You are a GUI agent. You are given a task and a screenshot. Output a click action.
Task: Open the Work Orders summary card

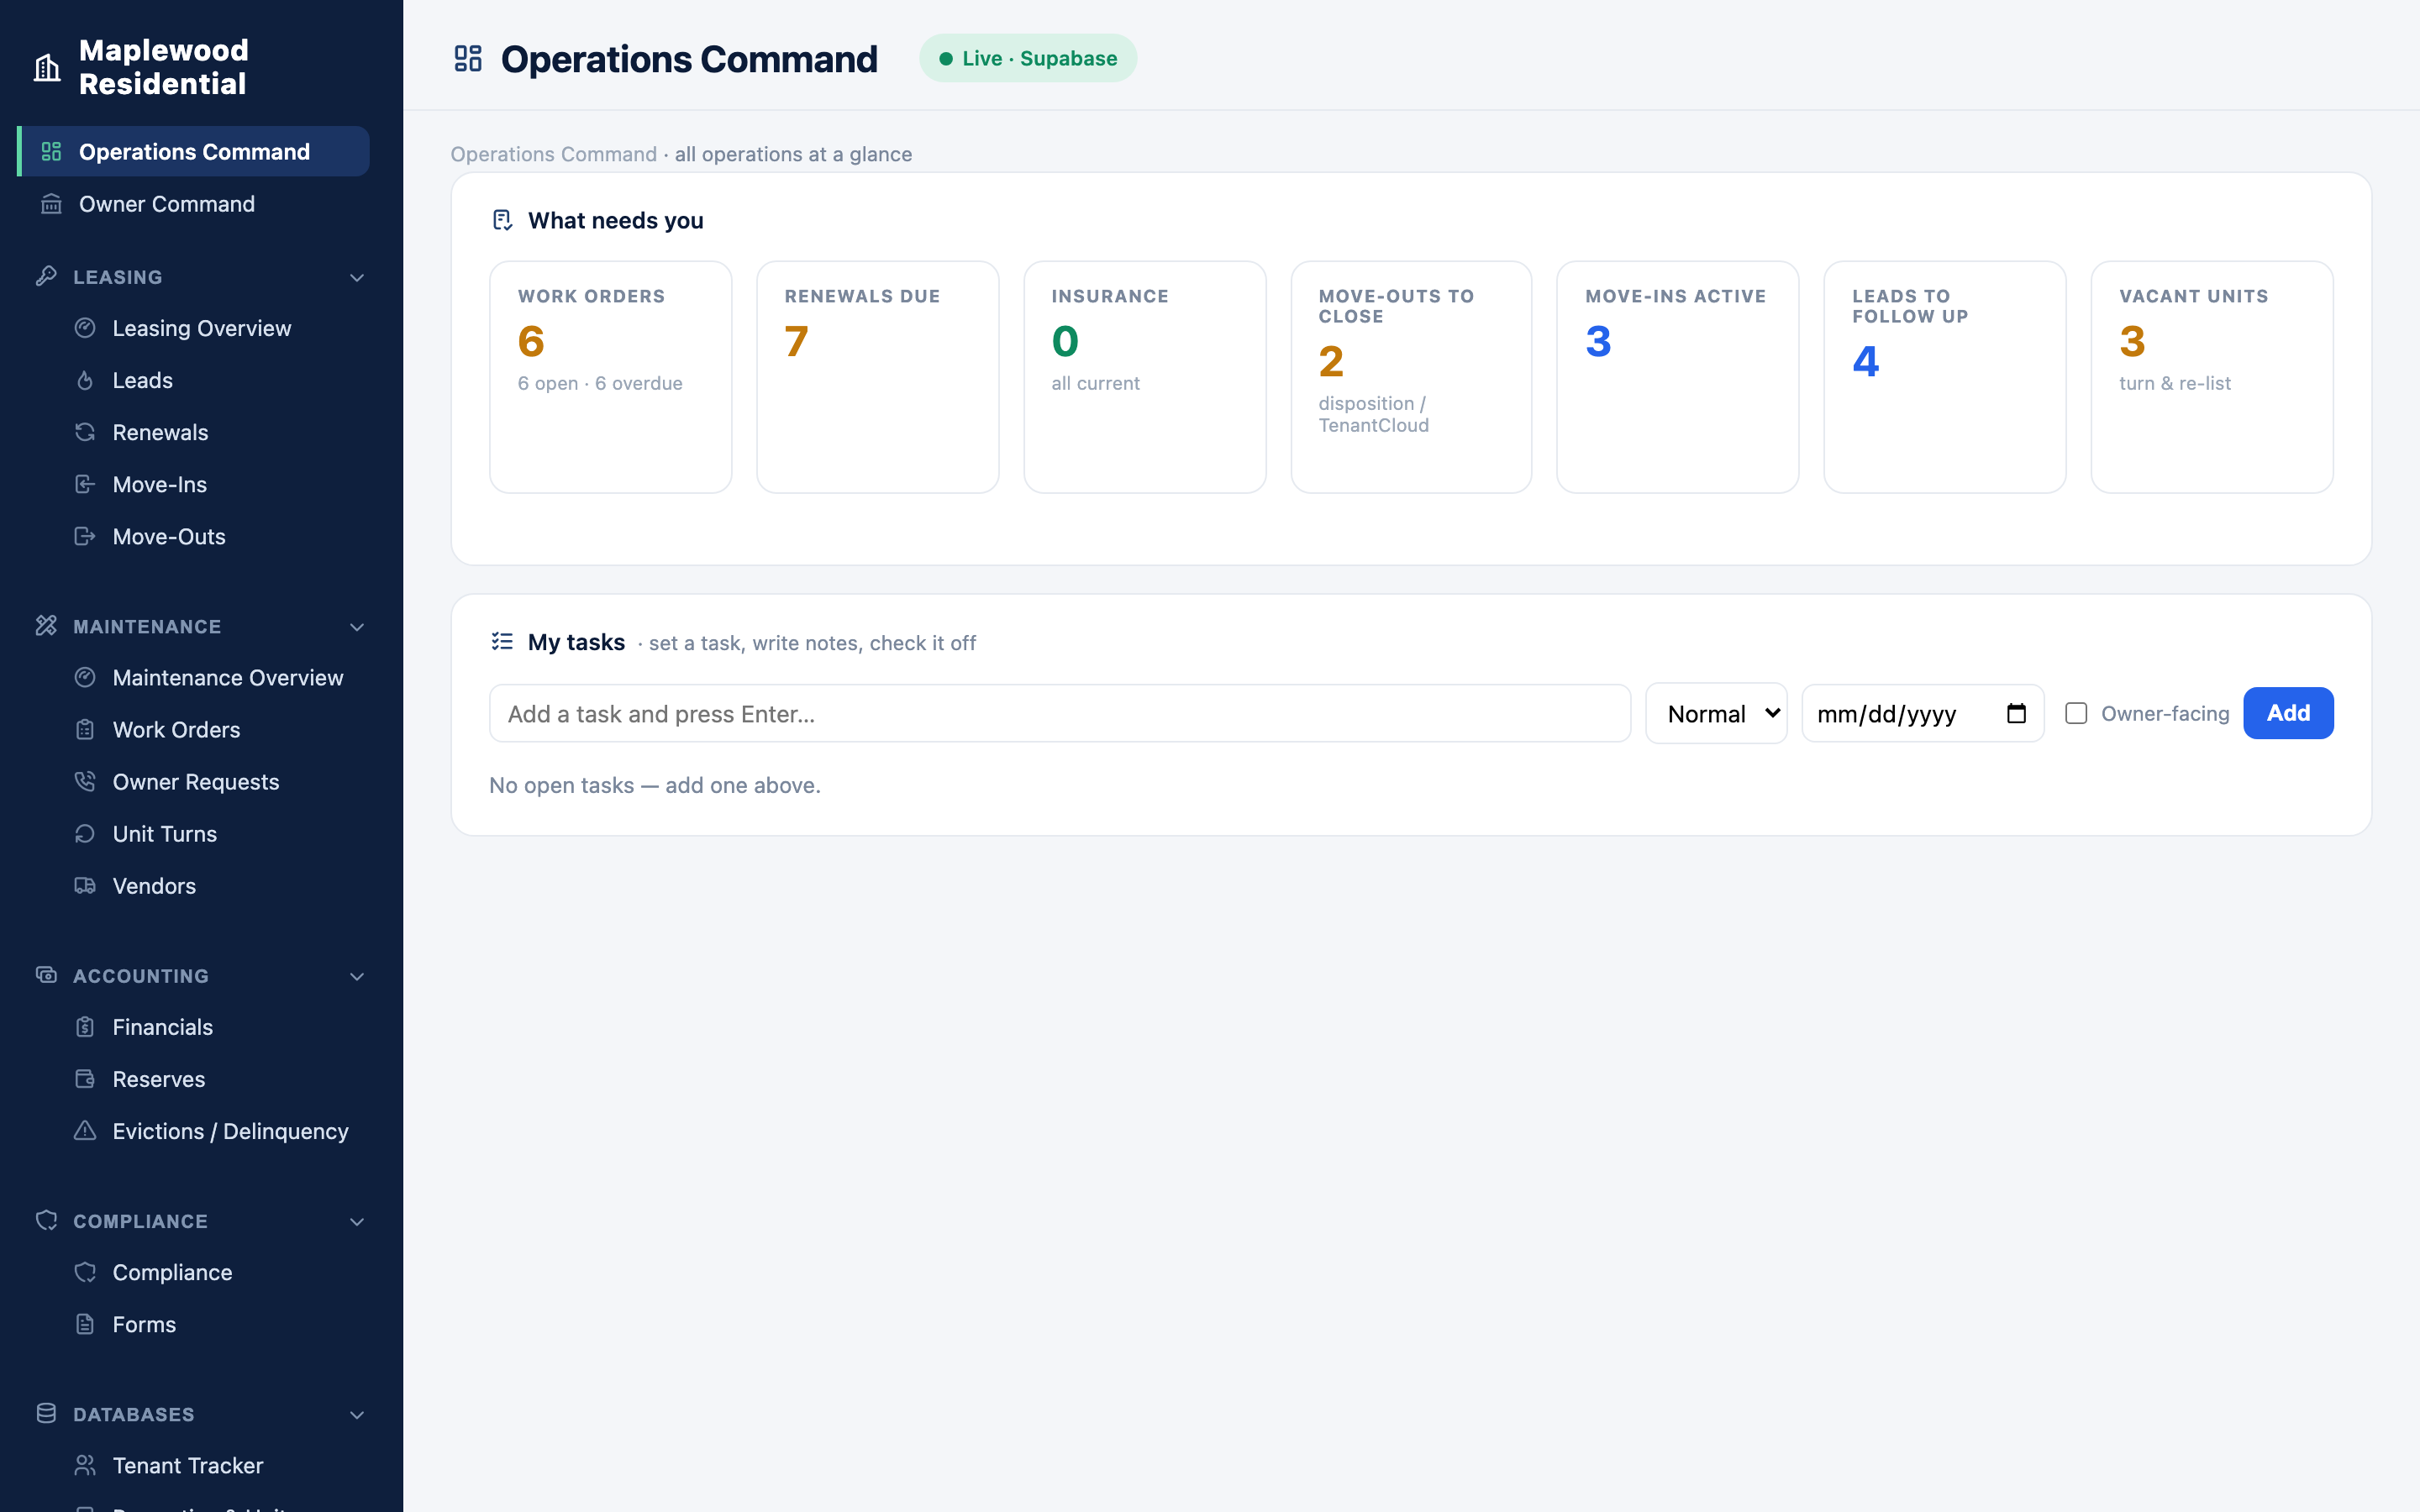click(x=610, y=376)
